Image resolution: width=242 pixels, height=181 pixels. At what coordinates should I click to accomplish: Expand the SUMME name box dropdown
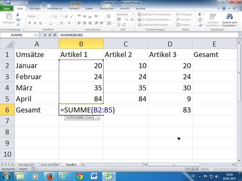pos(36,35)
